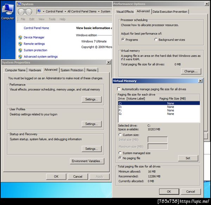Open Advanced system settings link

coord(41,57)
